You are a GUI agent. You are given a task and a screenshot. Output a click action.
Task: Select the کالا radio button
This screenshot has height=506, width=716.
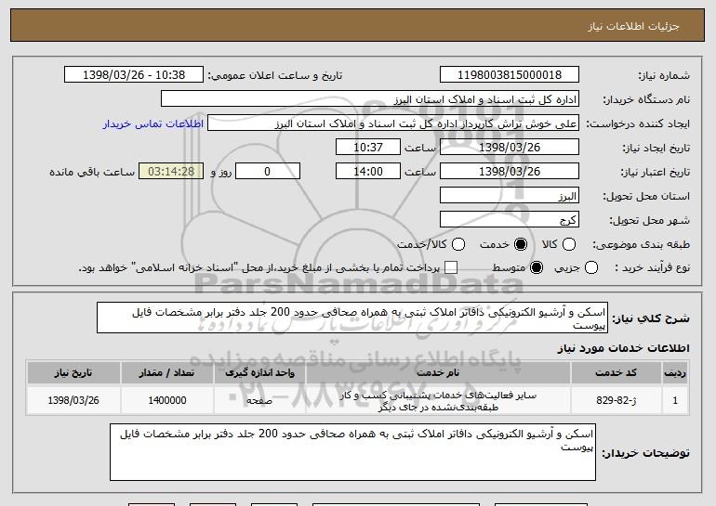[568, 244]
